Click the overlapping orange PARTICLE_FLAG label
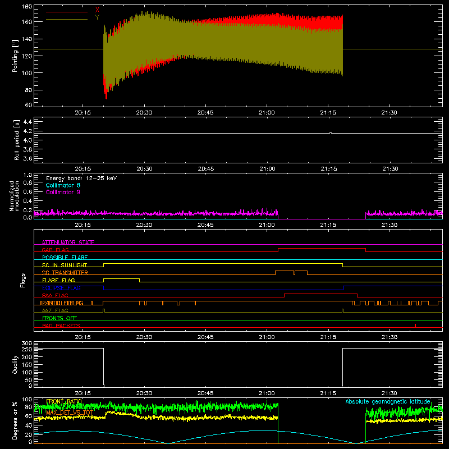The height and width of the screenshot is (449, 449). 62,303
